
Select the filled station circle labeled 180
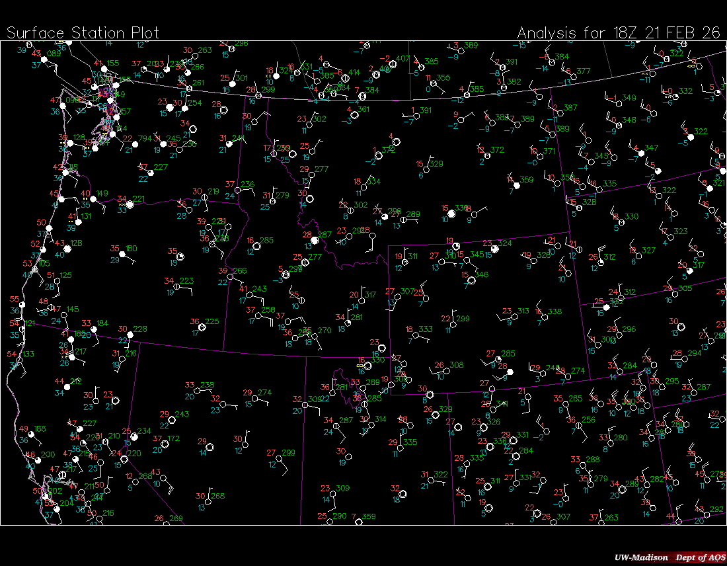coord(123,255)
